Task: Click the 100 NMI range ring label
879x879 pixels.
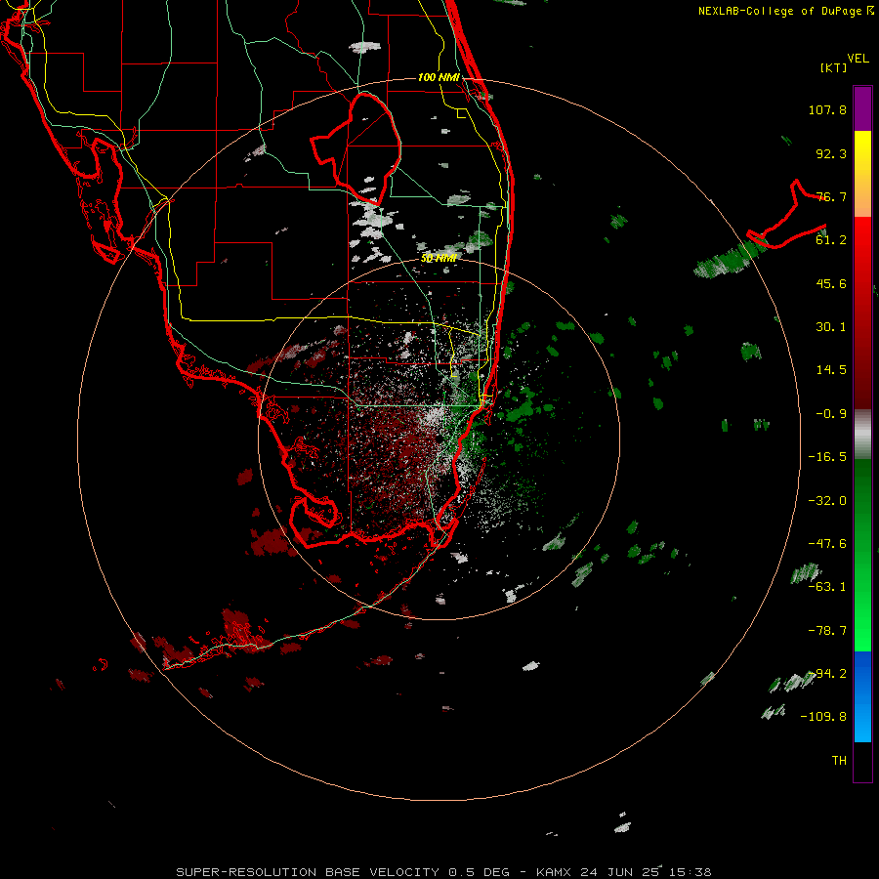Action: (439, 77)
